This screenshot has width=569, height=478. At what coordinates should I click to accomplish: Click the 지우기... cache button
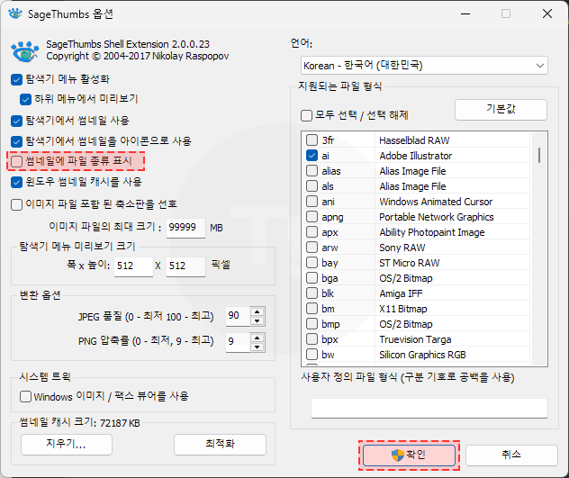tap(67, 445)
